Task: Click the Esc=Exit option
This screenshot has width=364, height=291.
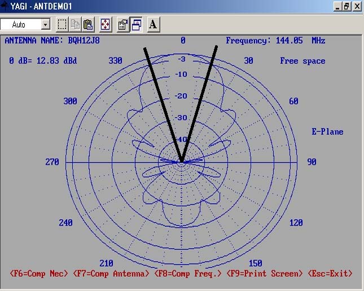Action: [330, 274]
